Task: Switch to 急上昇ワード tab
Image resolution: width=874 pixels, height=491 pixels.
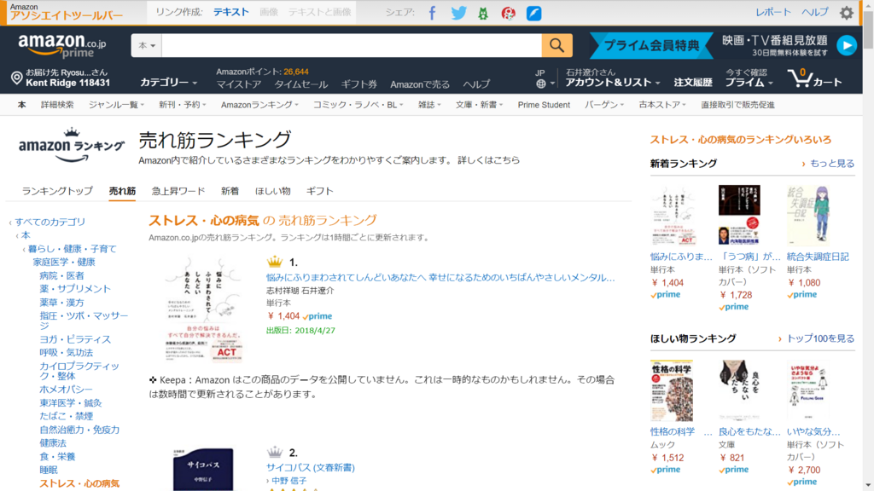Action: click(x=178, y=191)
